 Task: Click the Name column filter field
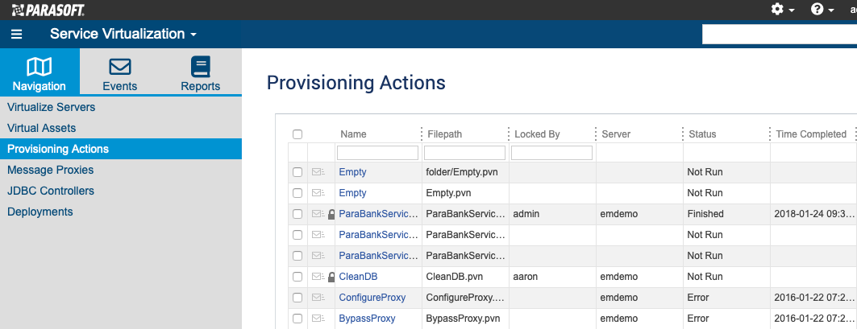(x=377, y=153)
